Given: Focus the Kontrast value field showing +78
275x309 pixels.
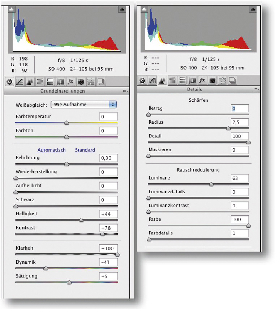Looking at the screenshot, I should (x=108, y=228).
